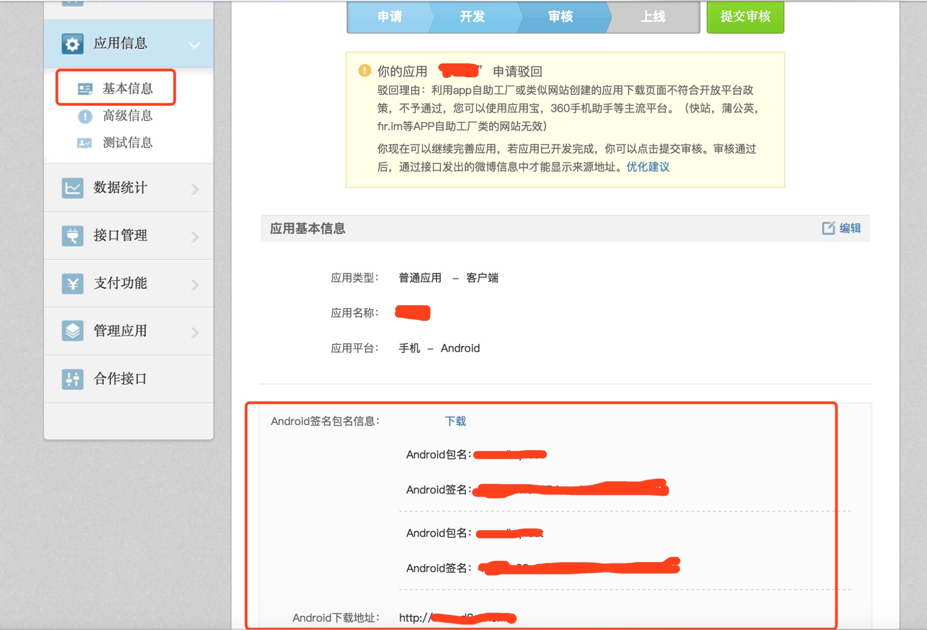Image resolution: width=927 pixels, height=630 pixels.
Task: Click the 管理应用 layers icon
Action: tap(72, 331)
